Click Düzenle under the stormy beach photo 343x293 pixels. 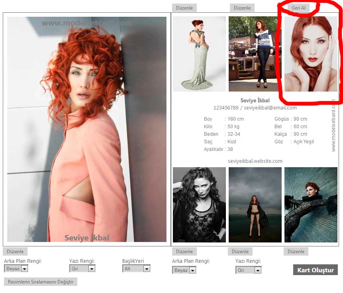click(x=240, y=252)
